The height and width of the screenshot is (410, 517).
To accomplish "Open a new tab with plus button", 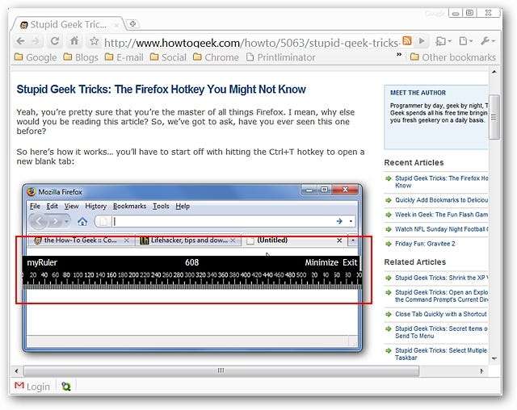I will point(133,24).
